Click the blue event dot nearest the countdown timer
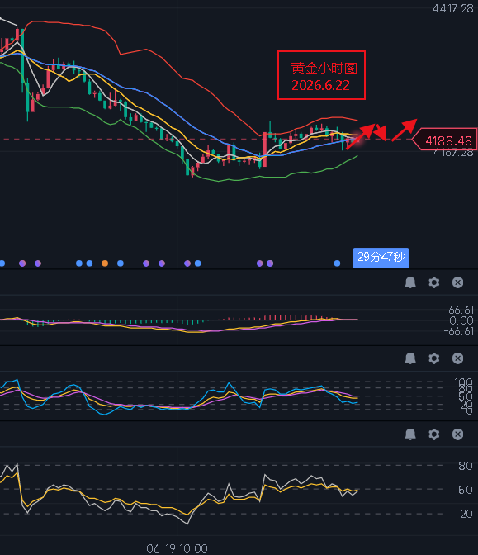 point(337,263)
